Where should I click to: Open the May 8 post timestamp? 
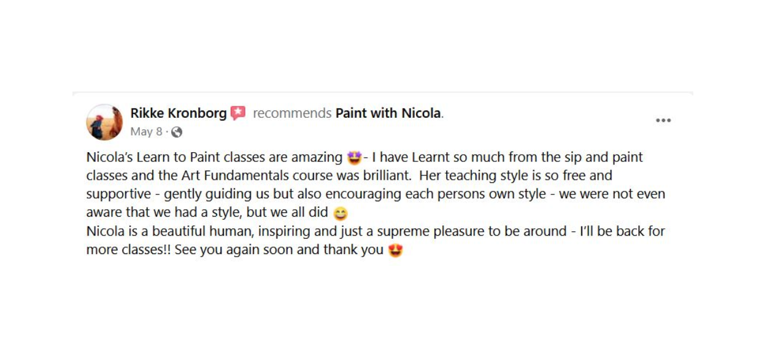(x=146, y=132)
